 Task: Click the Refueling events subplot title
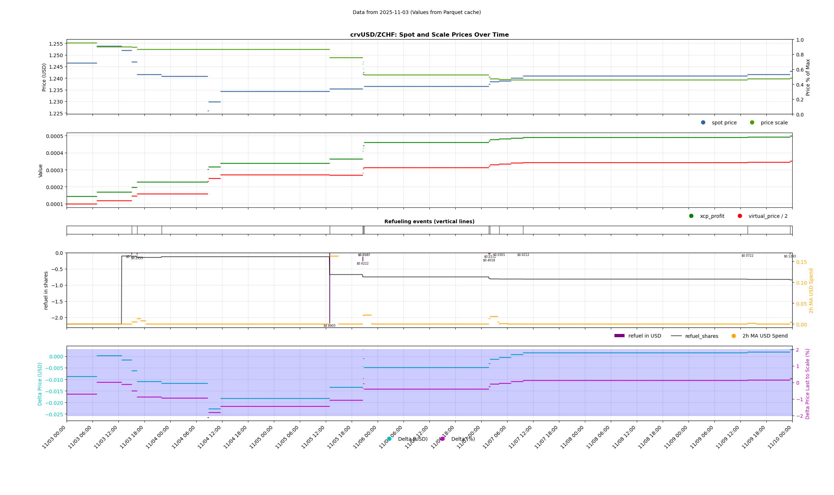[x=429, y=221]
